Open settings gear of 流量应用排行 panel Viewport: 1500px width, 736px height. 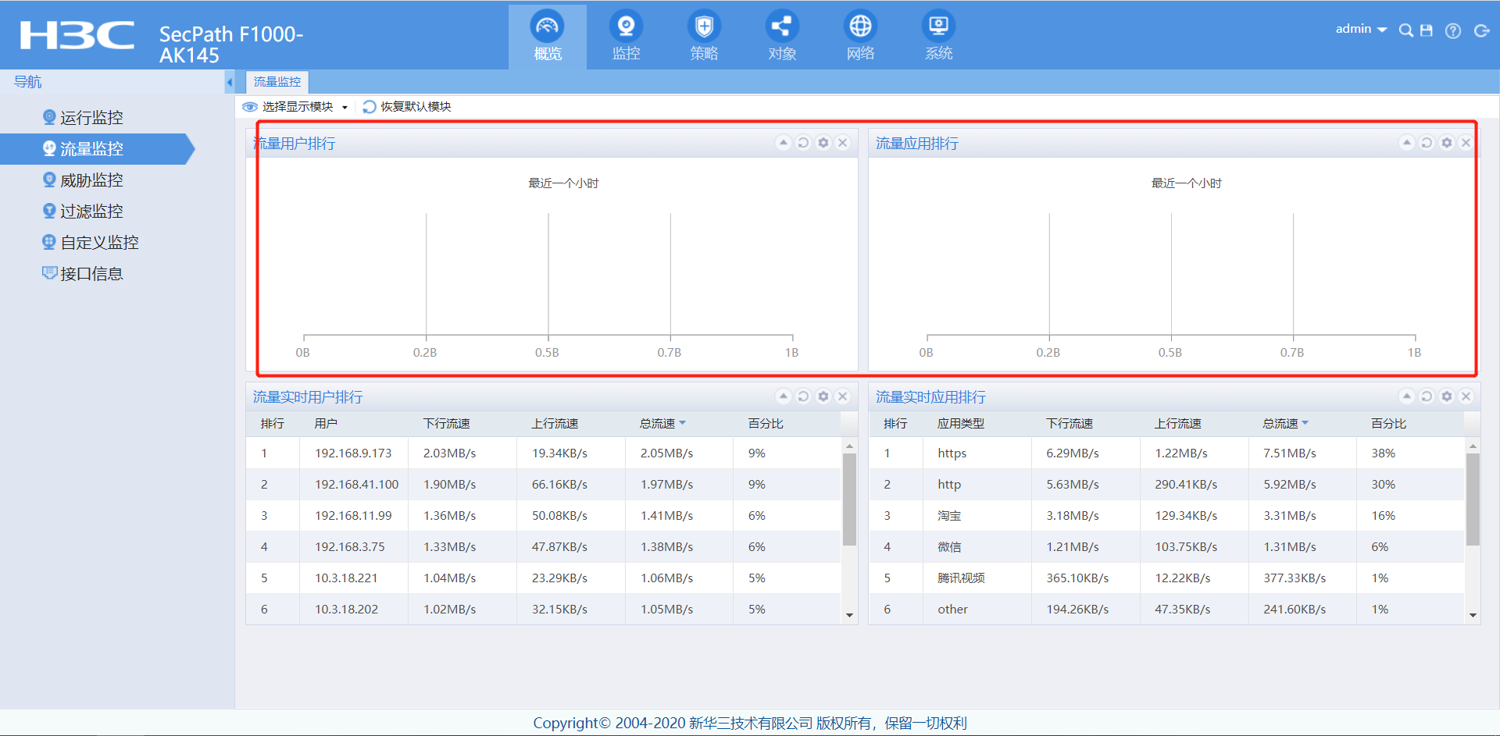coord(1446,143)
